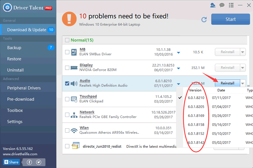Viewport: 253px width, 168px height.
Task: Check the directx_Jun2010_redist checkbox
Action: click(x=67, y=146)
